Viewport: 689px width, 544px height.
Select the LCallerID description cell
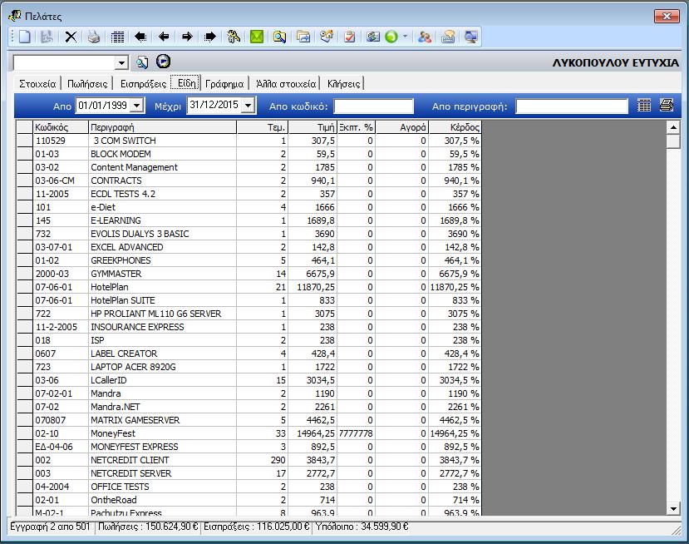(163, 380)
